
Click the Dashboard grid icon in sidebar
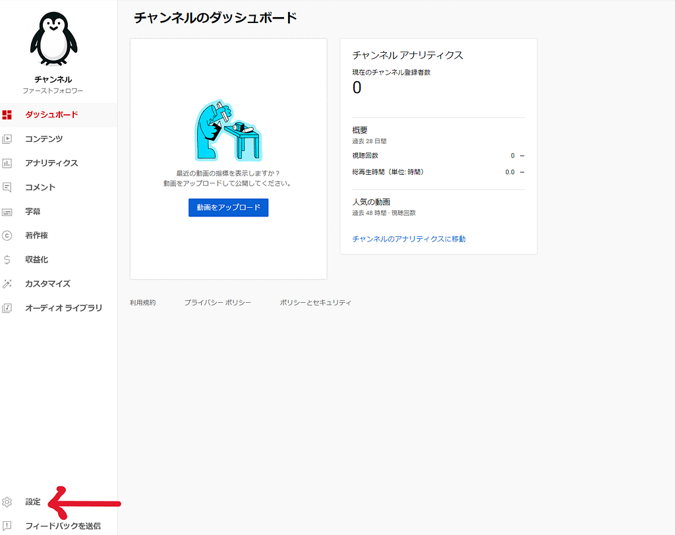coord(7,115)
